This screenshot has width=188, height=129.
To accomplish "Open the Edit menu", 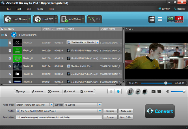I will pyautogui.click(x=19, y=9).
